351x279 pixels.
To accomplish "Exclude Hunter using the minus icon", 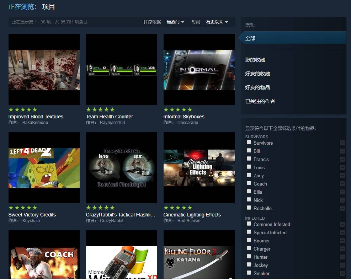I will [342, 257].
